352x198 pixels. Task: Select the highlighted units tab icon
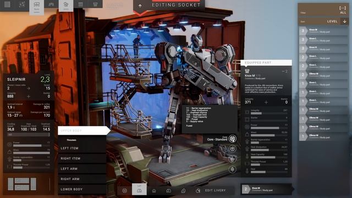pyautogui.click(x=66, y=5)
